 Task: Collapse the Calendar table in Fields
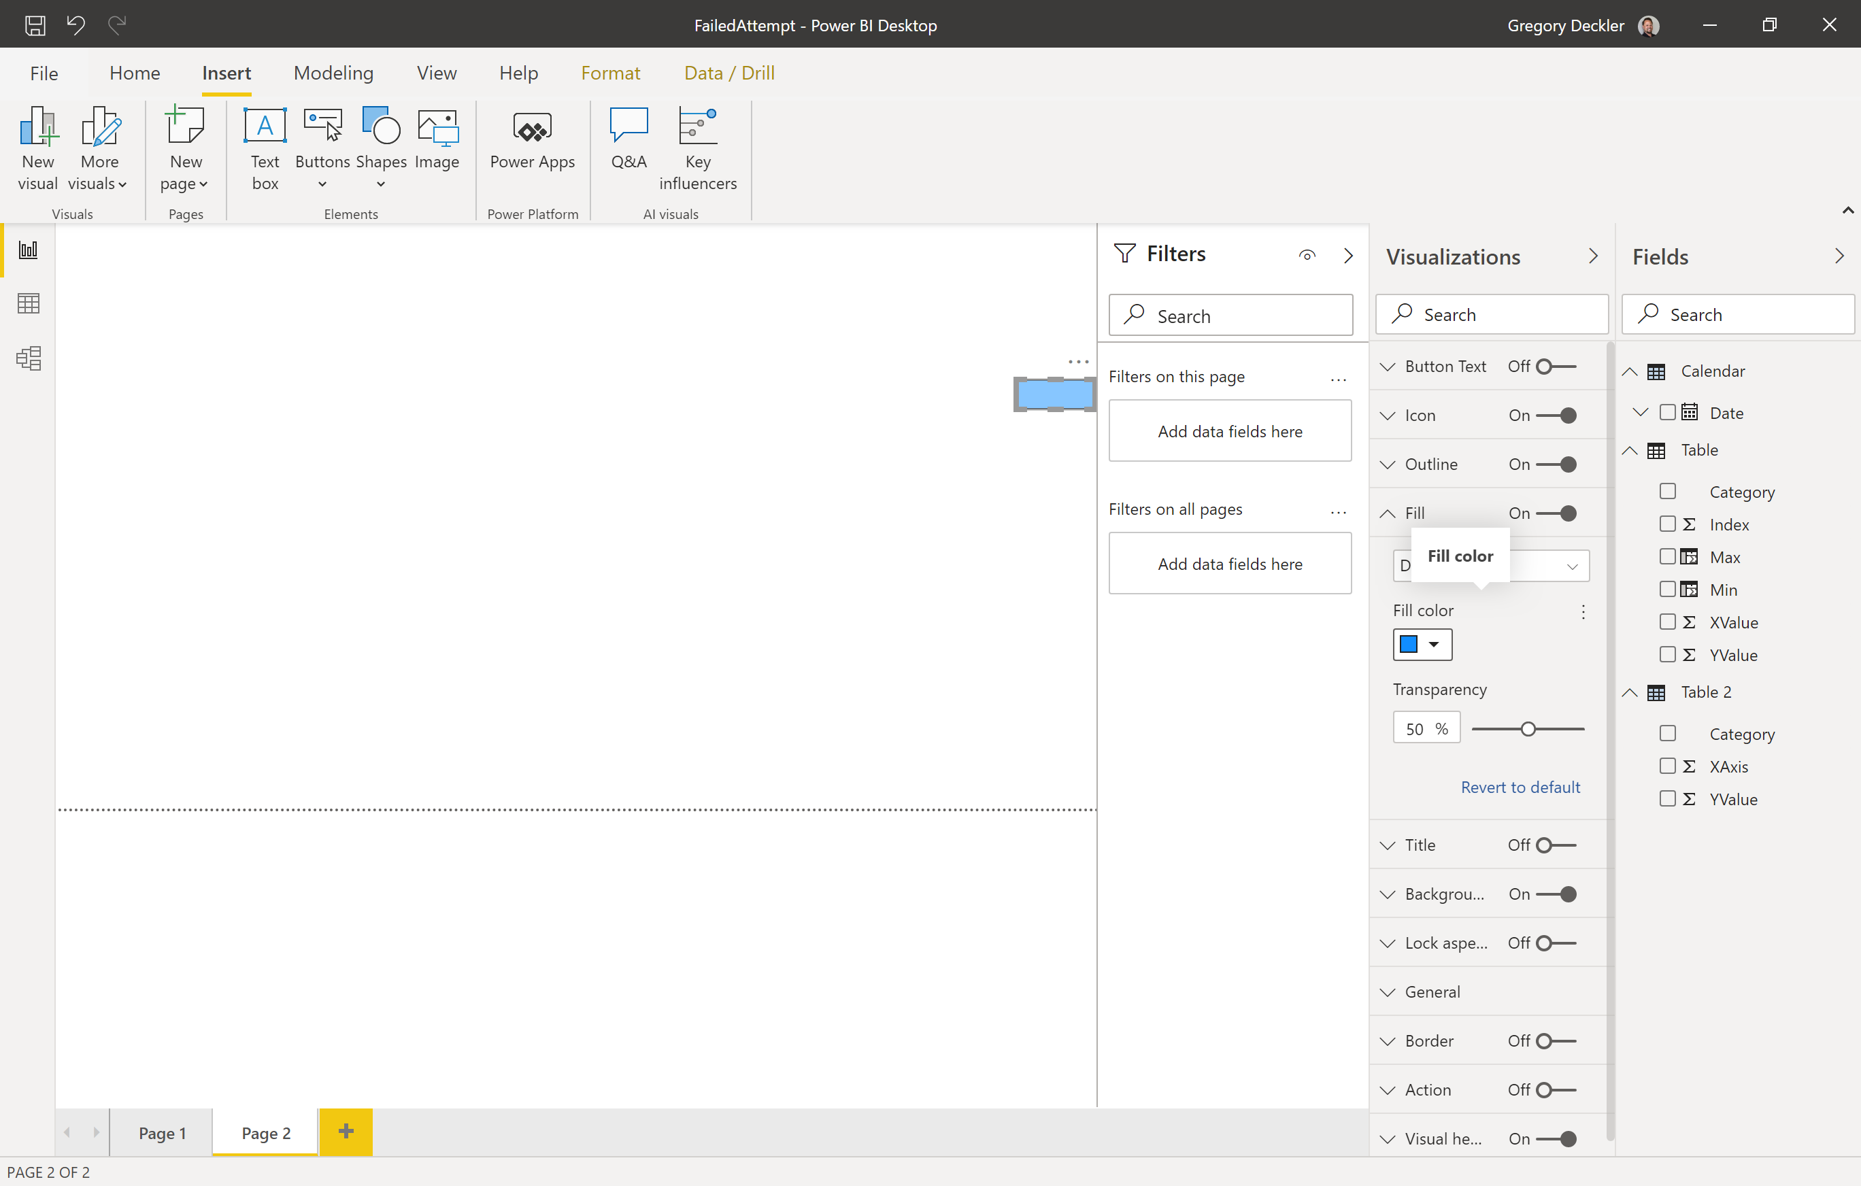(1630, 371)
